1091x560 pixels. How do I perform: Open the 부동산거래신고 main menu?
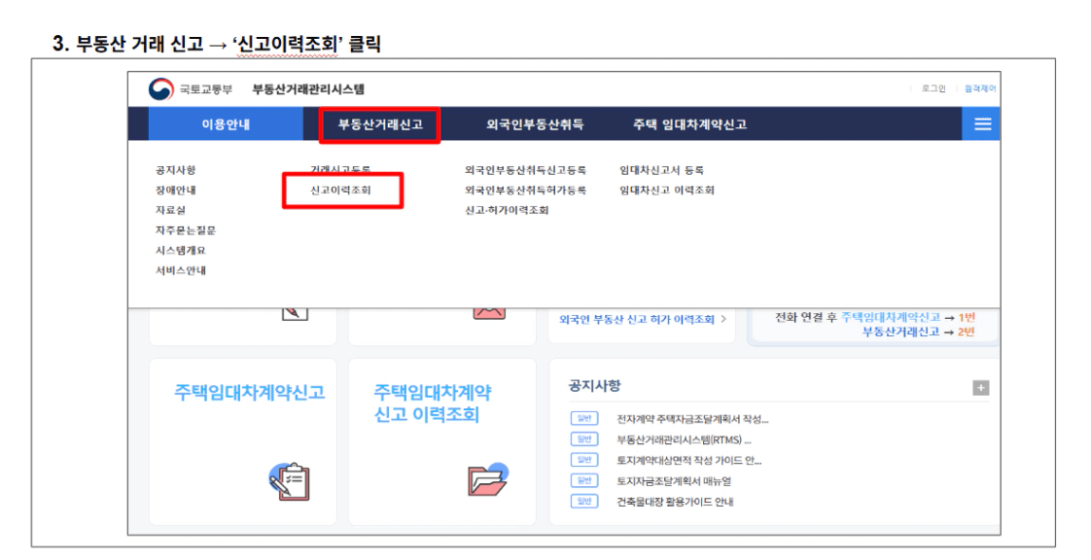pyautogui.click(x=380, y=124)
